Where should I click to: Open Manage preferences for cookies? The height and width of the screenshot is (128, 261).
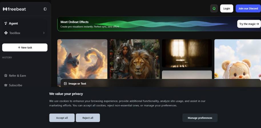(x=200, y=118)
